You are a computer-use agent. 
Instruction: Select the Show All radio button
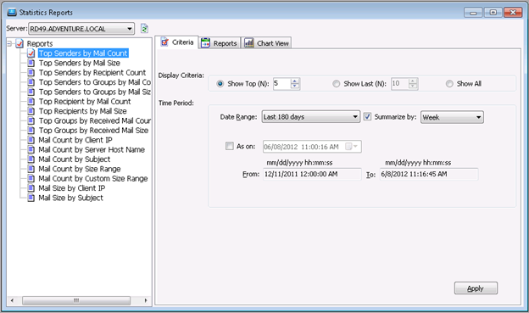point(449,83)
